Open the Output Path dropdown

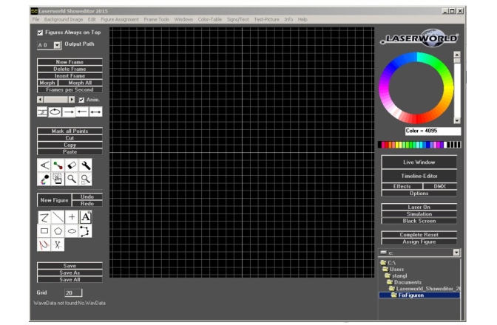pyautogui.click(x=57, y=45)
